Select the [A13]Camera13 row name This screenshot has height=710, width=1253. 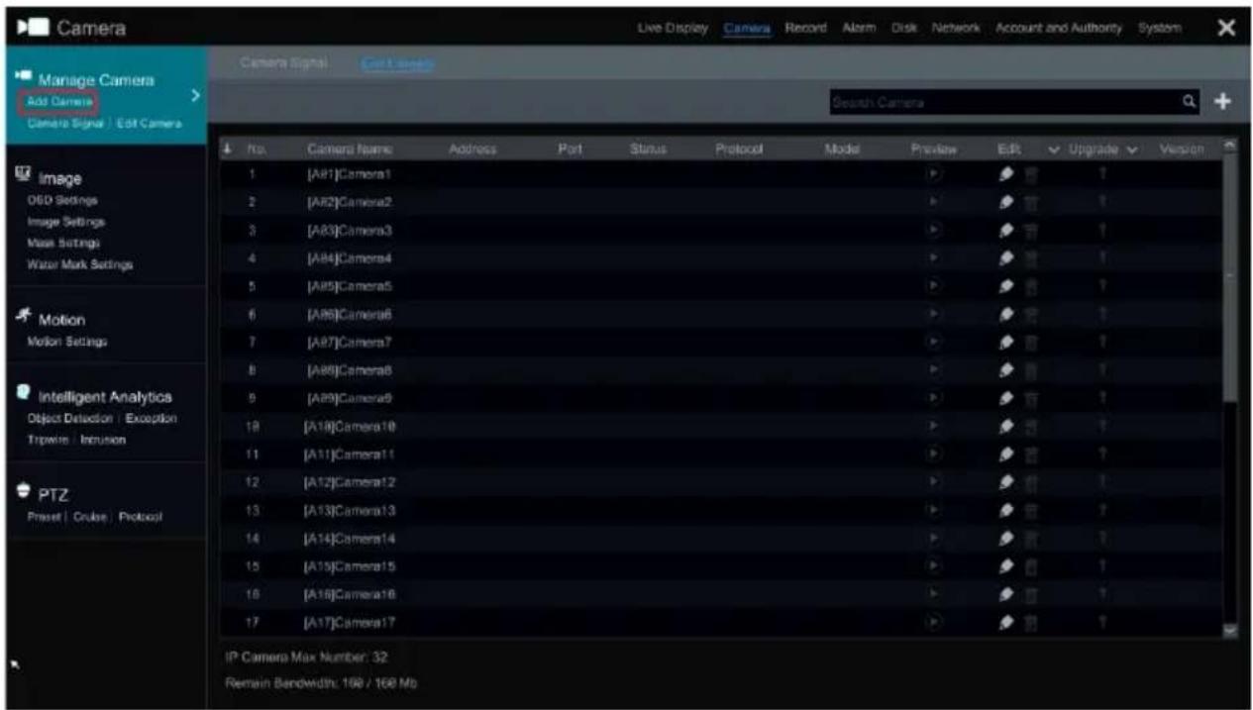click(x=352, y=510)
